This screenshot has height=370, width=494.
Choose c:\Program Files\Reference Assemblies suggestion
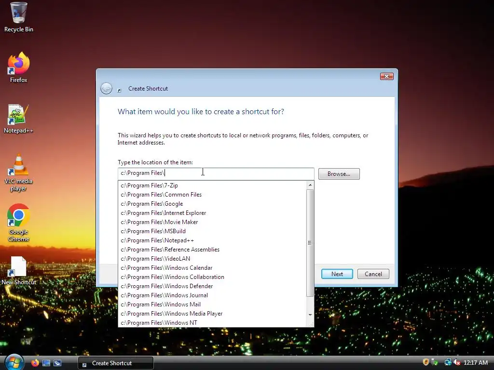click(212, 249)
